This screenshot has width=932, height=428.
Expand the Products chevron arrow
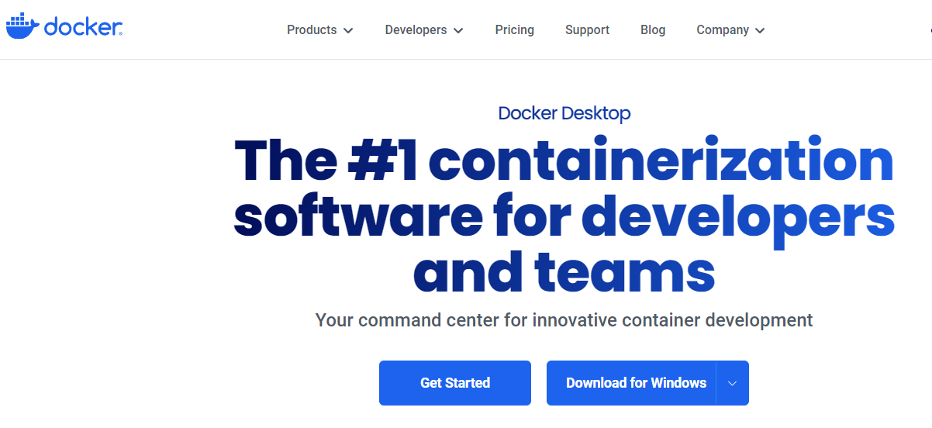tap(348, 31)
